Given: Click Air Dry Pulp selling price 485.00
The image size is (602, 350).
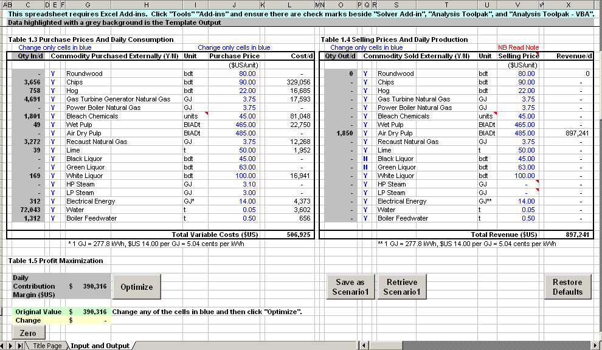Looking at the screenshot, I should pos(517,133).
